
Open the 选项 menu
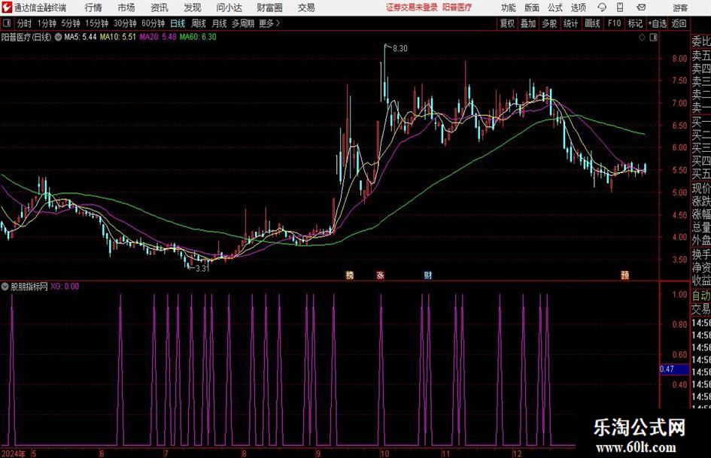click(578, 8)
